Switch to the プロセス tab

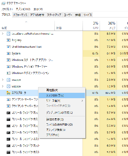(x=6, y=15)
